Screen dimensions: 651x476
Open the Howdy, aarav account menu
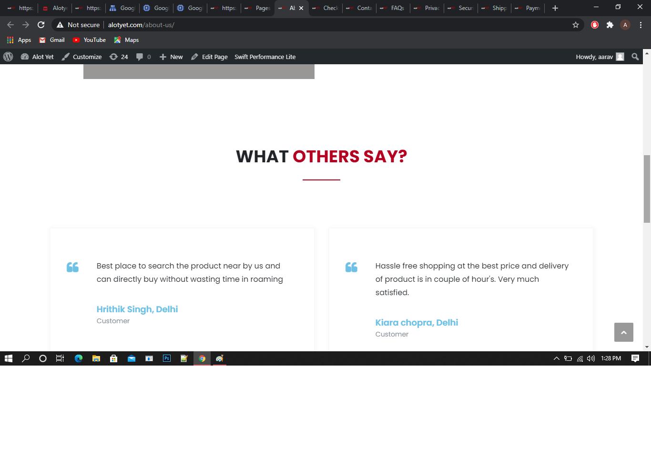click(600, 57)
